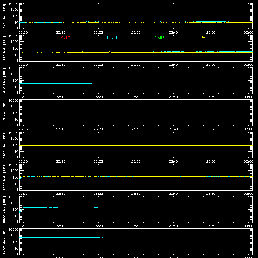Click the 10 y-tick of 8800 MHz panel
The image size is (258, 258).
tap(16, 216)
